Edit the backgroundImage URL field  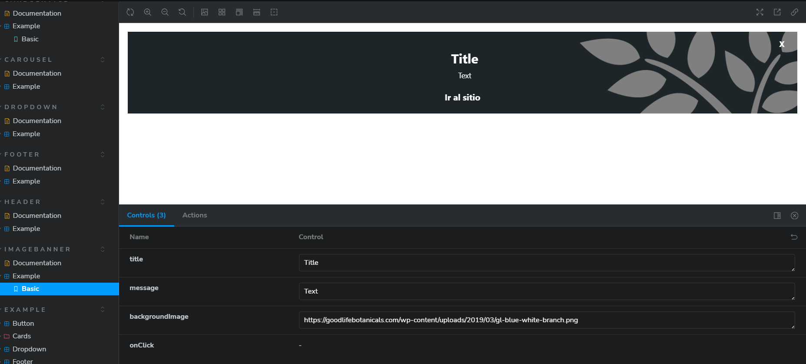[547, 320]
